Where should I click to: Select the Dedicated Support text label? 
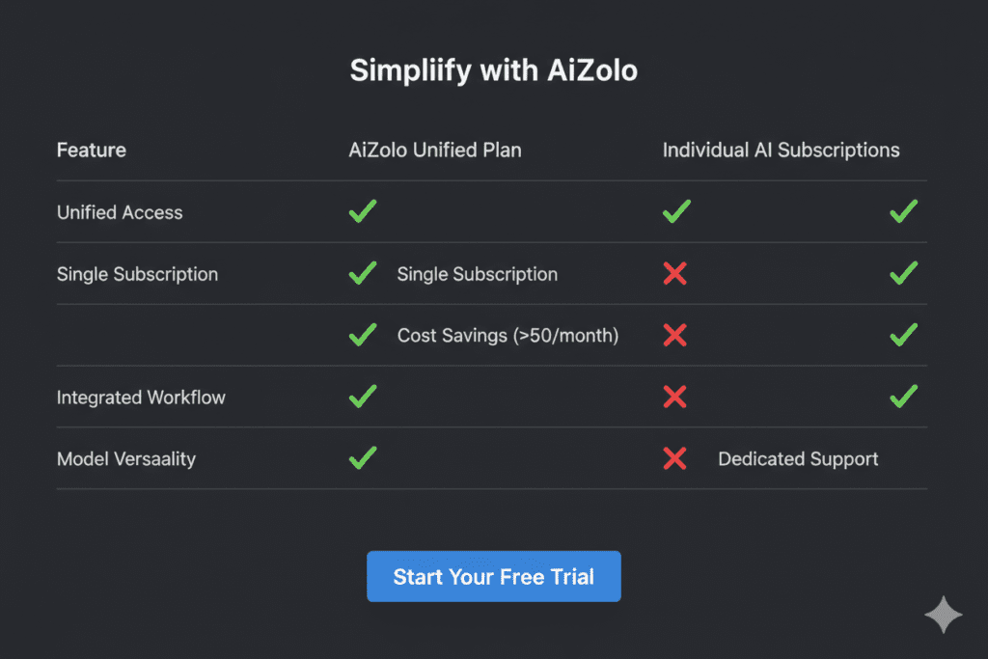[x=798, y=458]
